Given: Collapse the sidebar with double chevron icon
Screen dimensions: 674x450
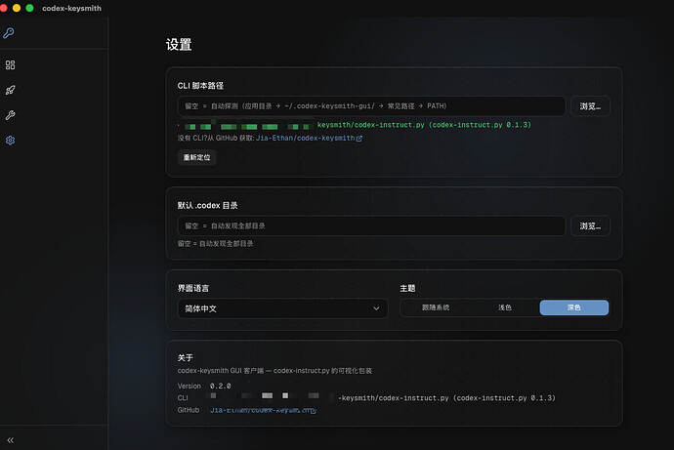Looking at the screenshot, I should coord(11,440).
